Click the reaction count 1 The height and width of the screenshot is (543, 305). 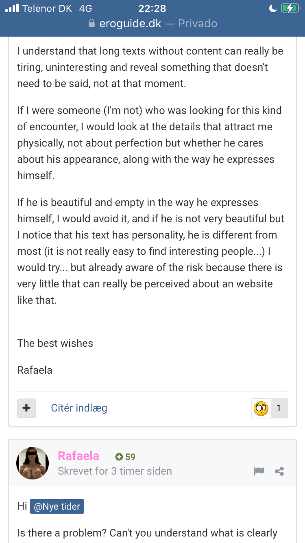coord(279,408)
